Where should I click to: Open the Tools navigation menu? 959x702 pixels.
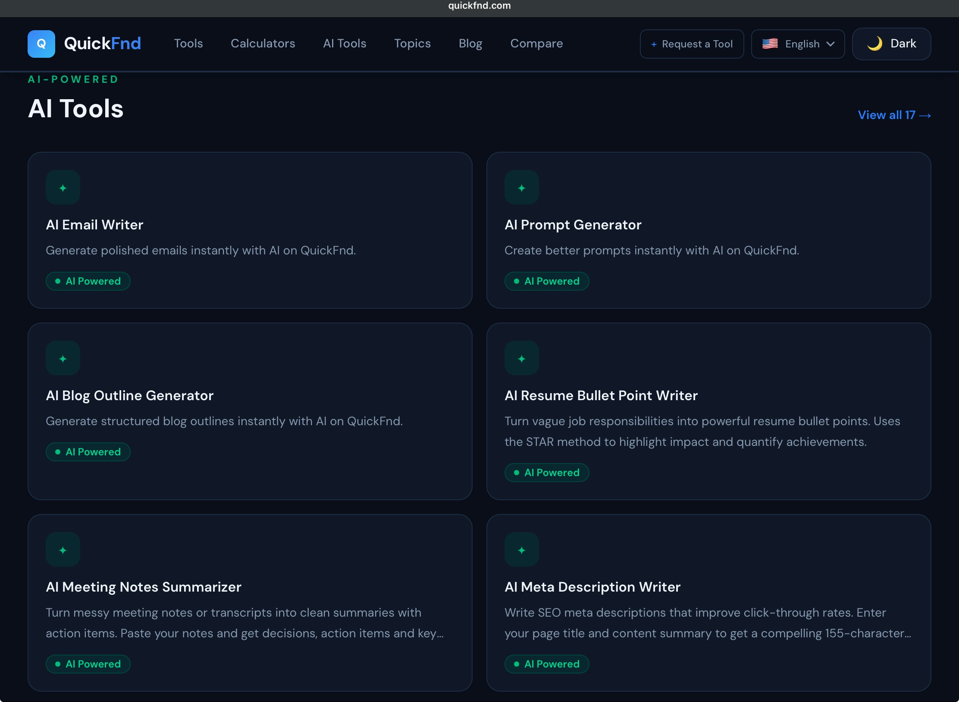188,44
